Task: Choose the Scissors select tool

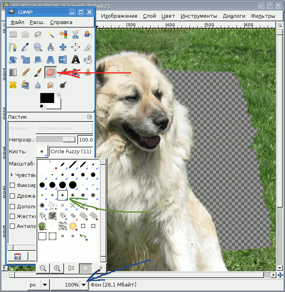Action: click(75, 35)
